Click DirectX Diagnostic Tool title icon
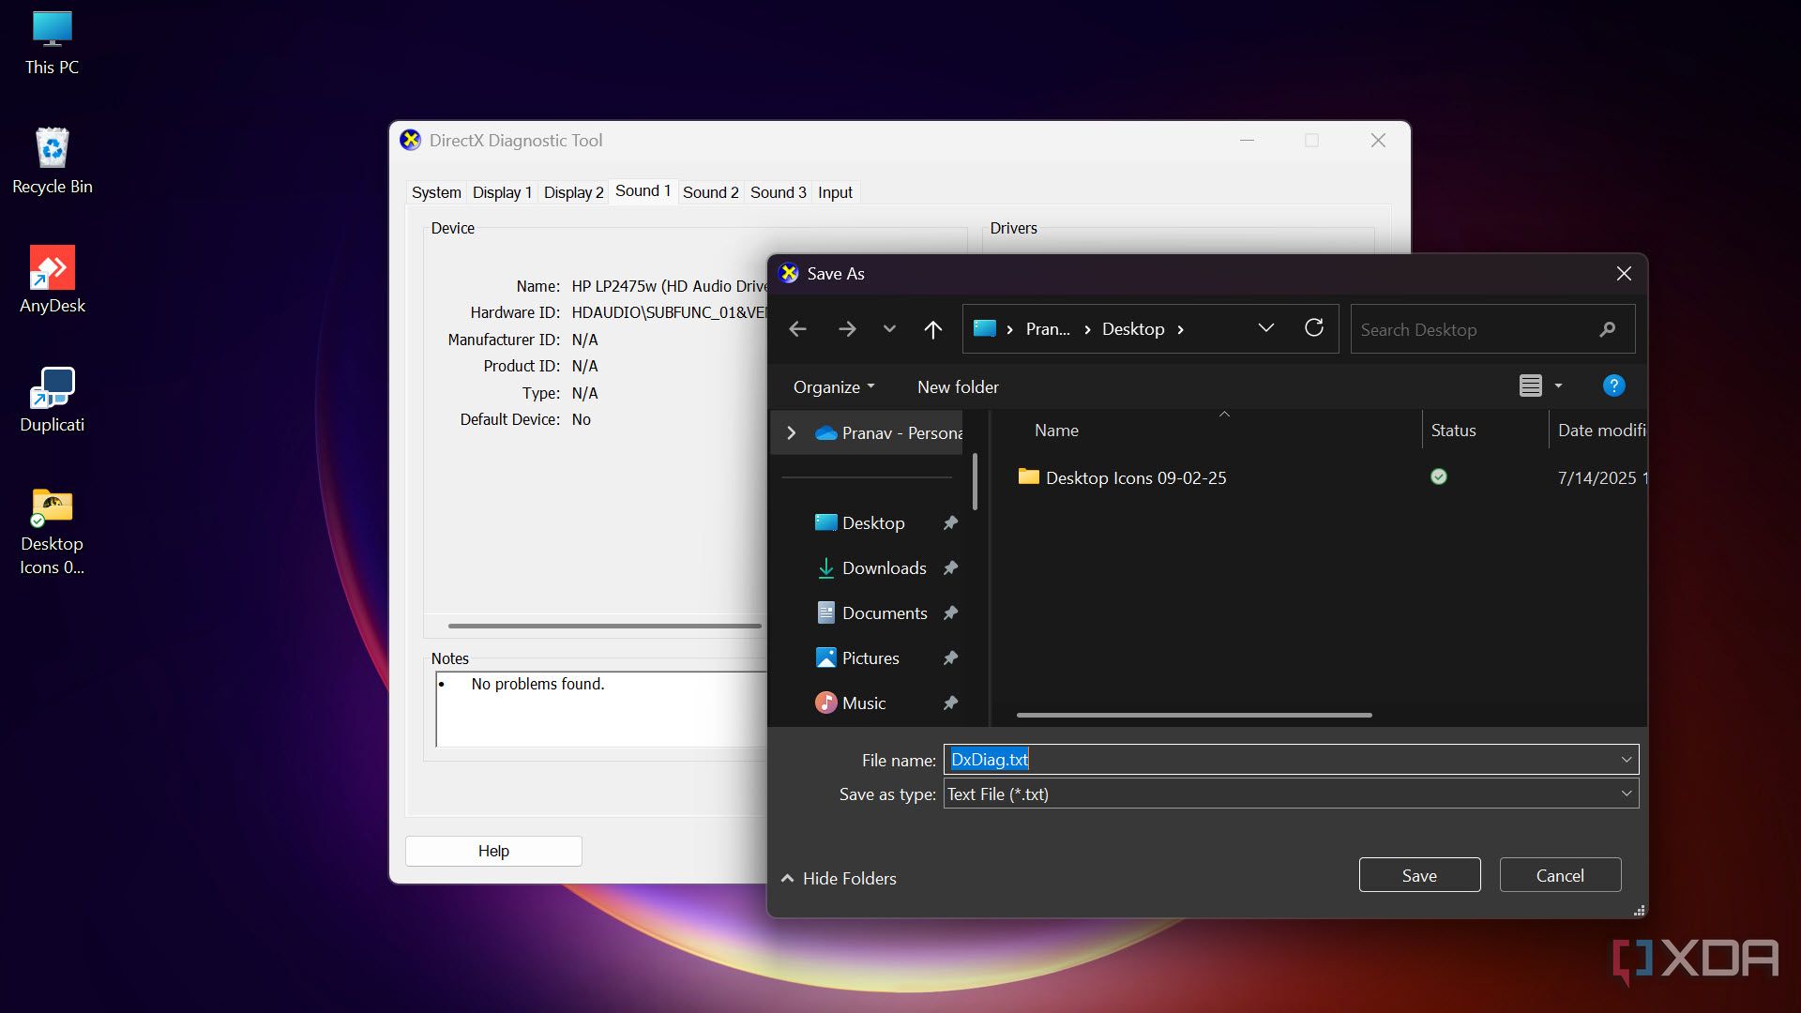 (410, 140)
